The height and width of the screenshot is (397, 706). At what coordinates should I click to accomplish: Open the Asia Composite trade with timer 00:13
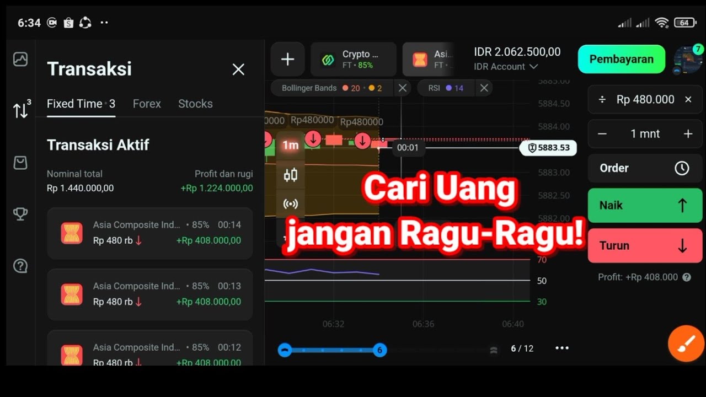pyautogui.click(x=150, y=294)
